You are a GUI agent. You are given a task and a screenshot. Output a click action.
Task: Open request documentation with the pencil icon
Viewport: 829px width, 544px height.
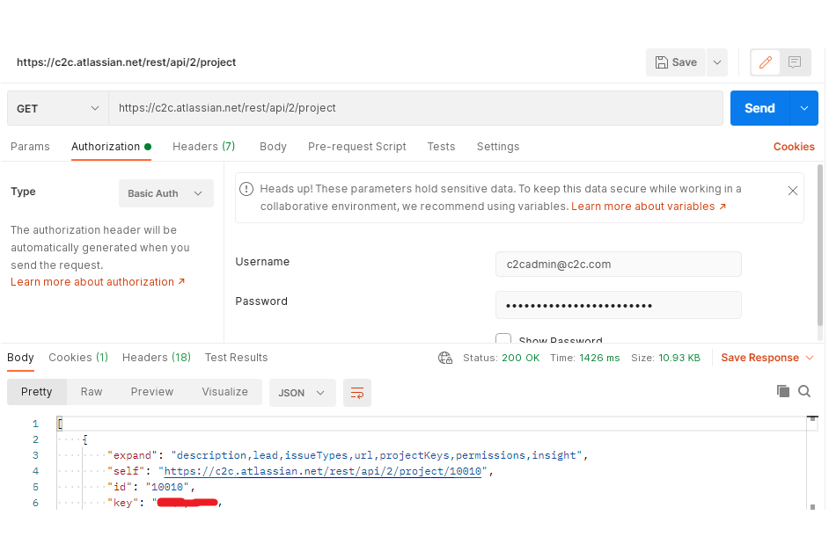765,62
